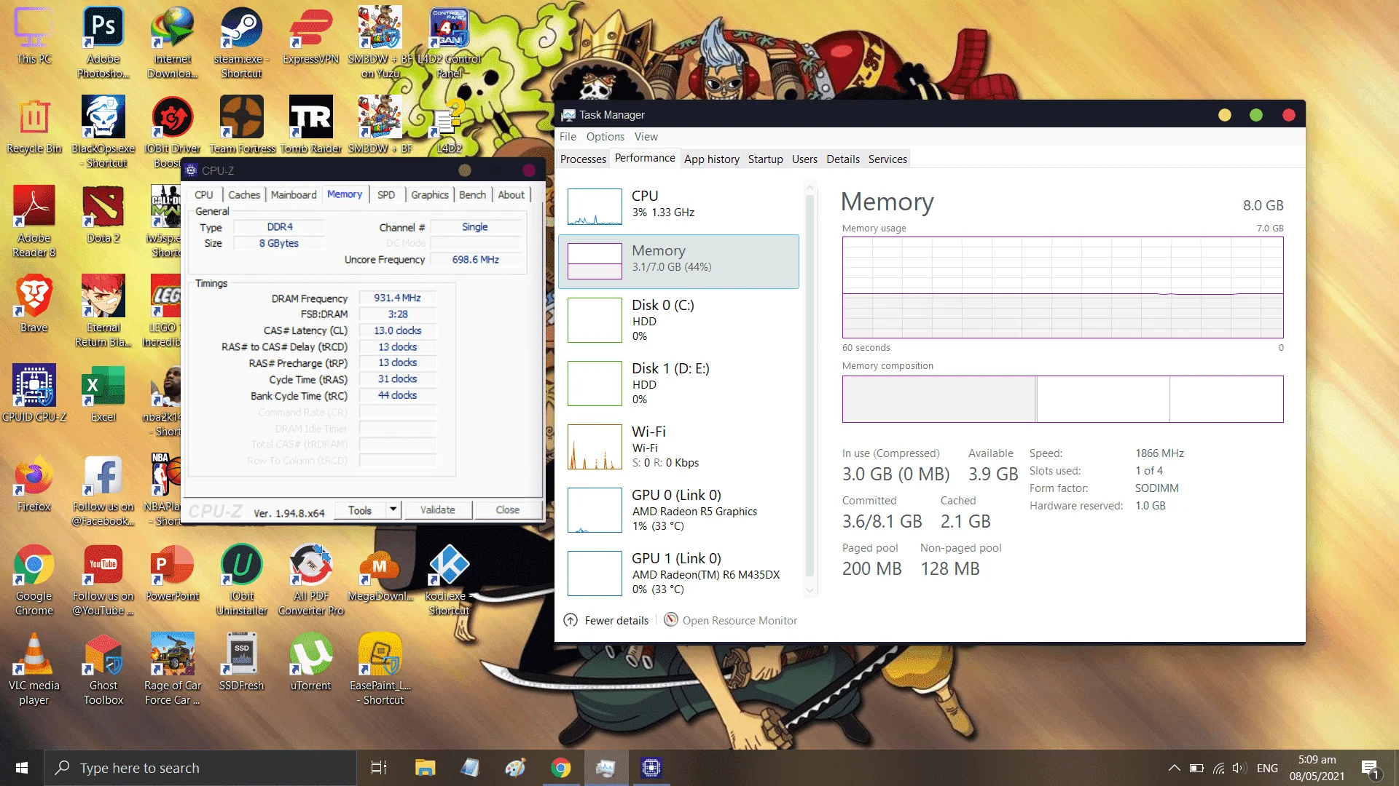
Task: Select the SPD tab in CPU-Z
Action: click(x=386, y=194)
